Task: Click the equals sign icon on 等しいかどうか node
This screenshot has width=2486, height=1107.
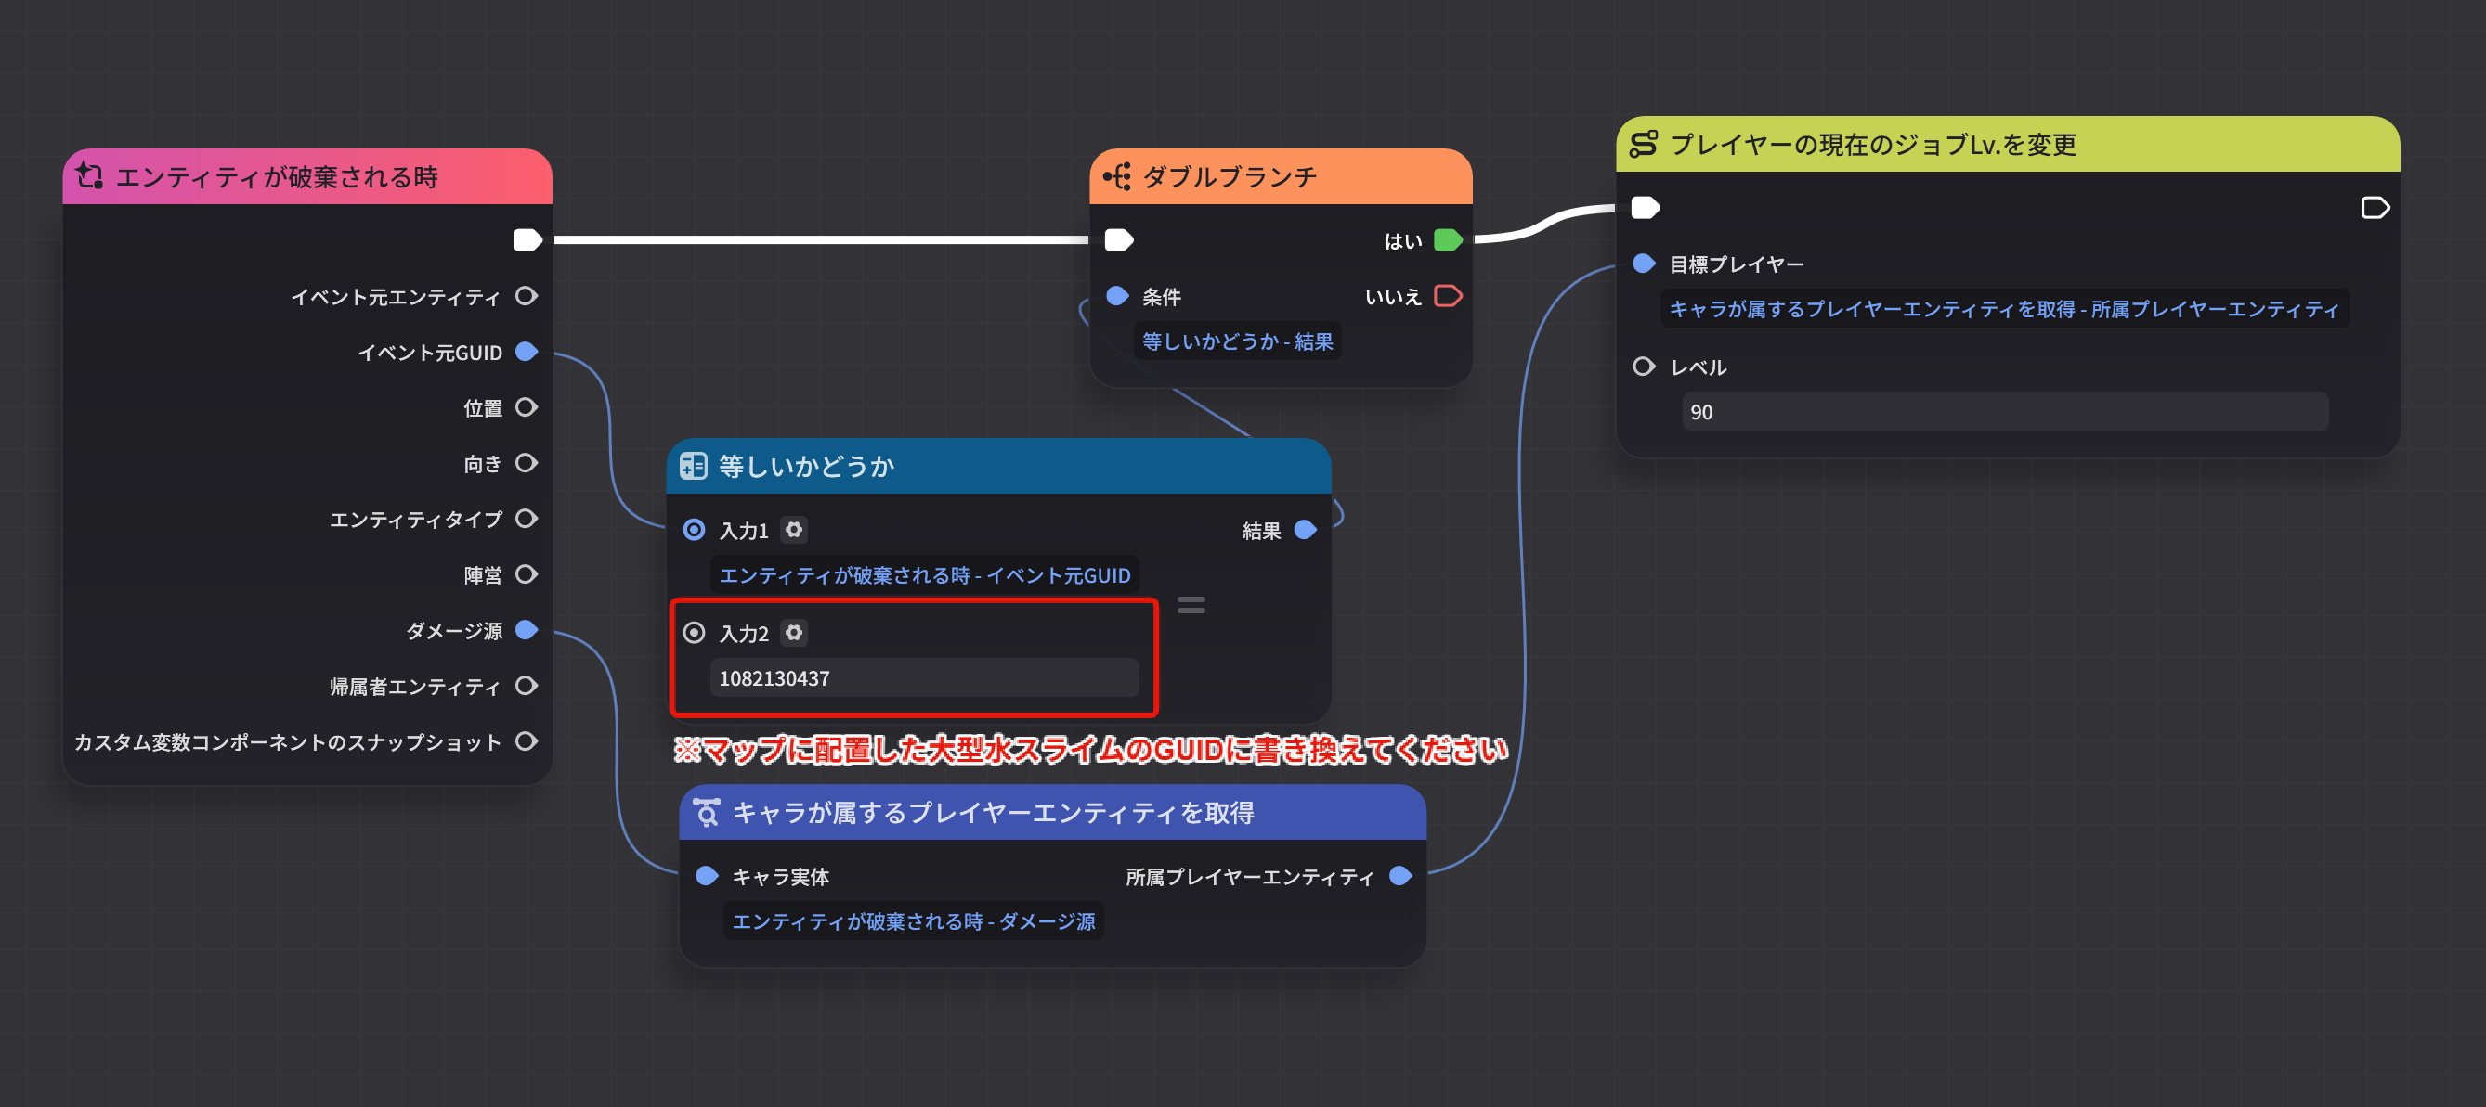Action: point(1192,606)
